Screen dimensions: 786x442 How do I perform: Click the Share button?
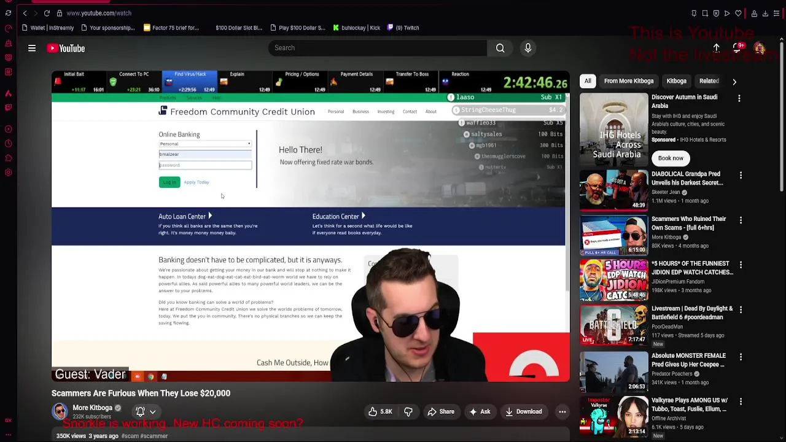[x=441, y=412]
